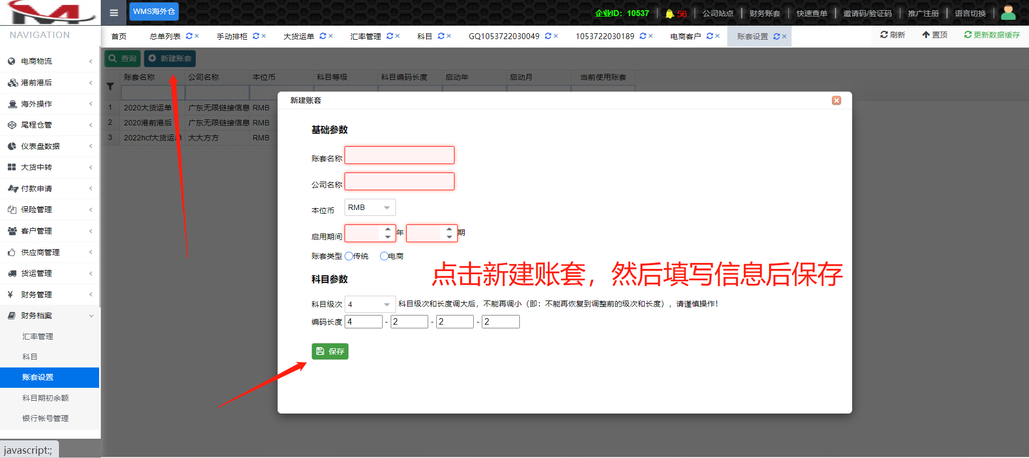Click the 公司名称 input field
Image resolution: width=1029 pixels, height=458 pixels.
point(399,182)
